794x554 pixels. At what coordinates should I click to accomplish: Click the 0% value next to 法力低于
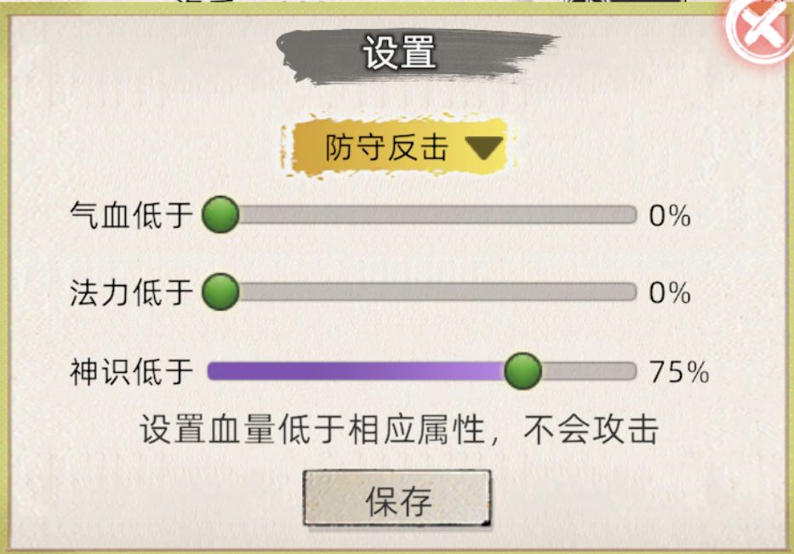pyautogui.click(x=669, y=294)
